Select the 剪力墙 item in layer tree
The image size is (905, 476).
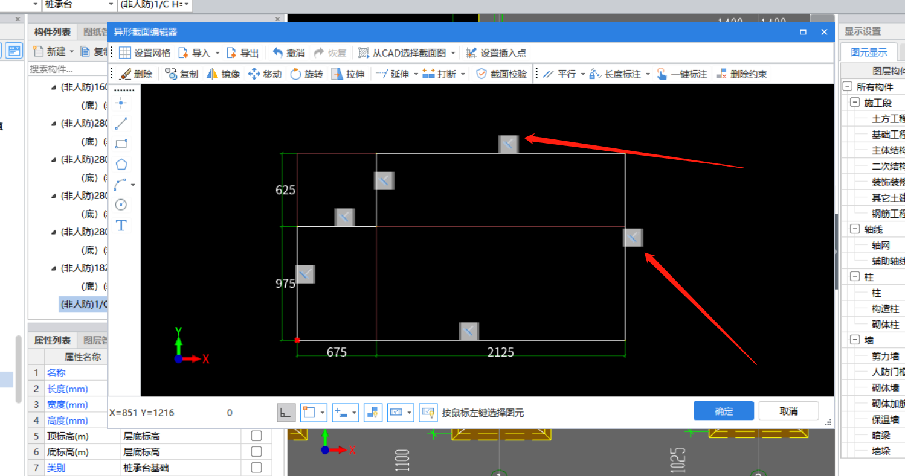tap(884, 356)
